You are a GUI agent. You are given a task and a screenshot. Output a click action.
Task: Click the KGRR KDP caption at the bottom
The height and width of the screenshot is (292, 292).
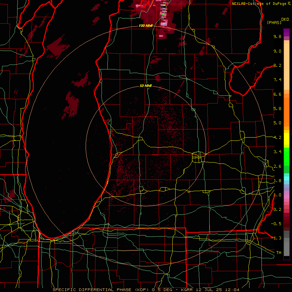click(x=146, y=290)
